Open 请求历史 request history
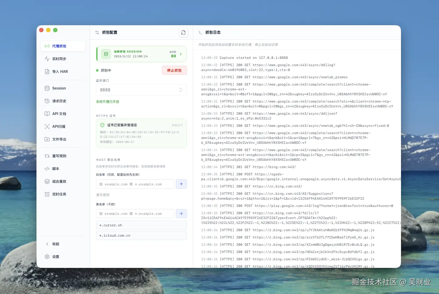Screen dimensions: 439x294 point(63,101)
